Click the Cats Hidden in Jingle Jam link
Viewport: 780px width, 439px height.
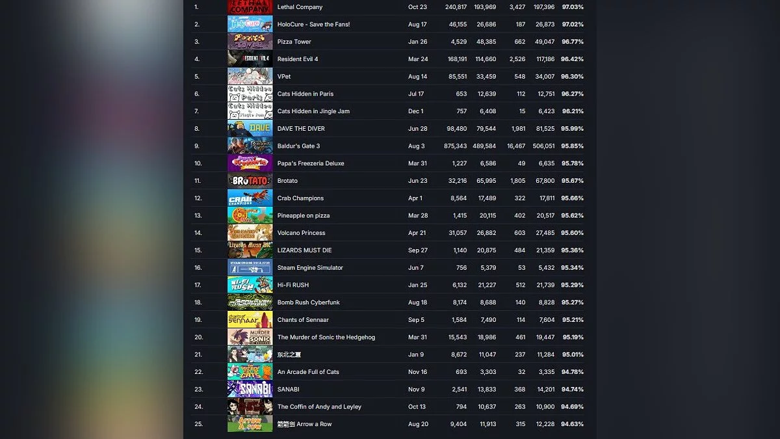313,111
